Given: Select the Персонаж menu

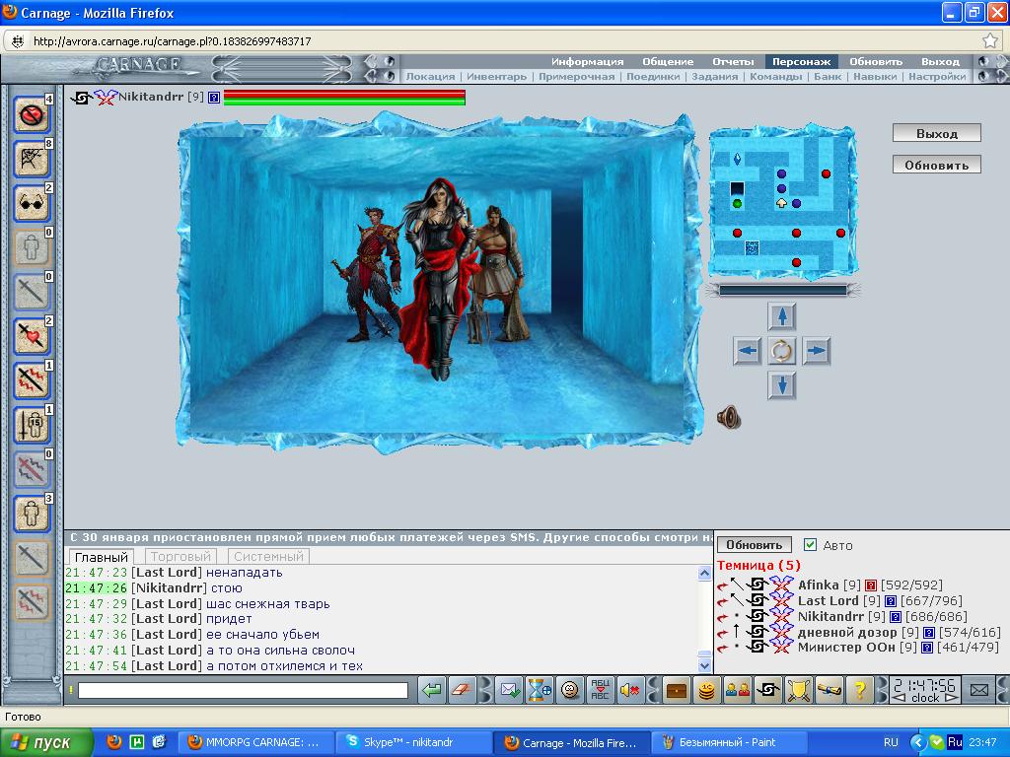Looking at the screenshot, I should click(801, 62).
